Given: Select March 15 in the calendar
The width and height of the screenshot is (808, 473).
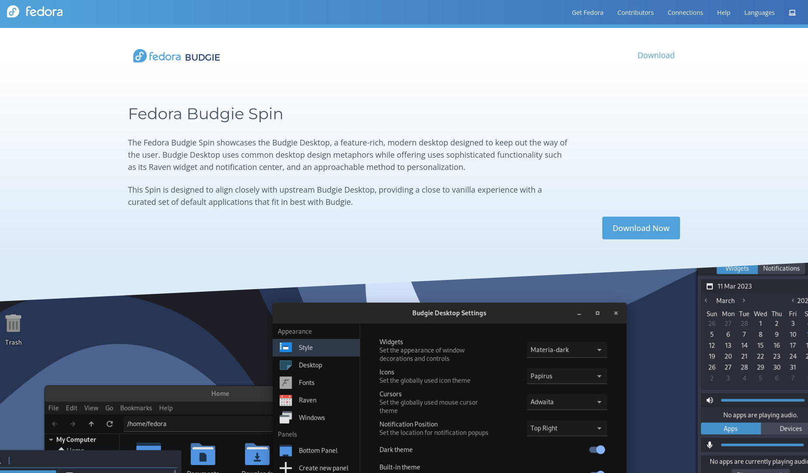Looking at the screenshot, I should click(x=760, y=345).
